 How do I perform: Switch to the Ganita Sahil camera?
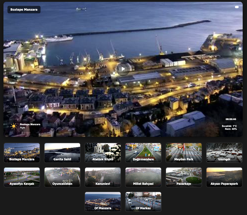point(62,153)
